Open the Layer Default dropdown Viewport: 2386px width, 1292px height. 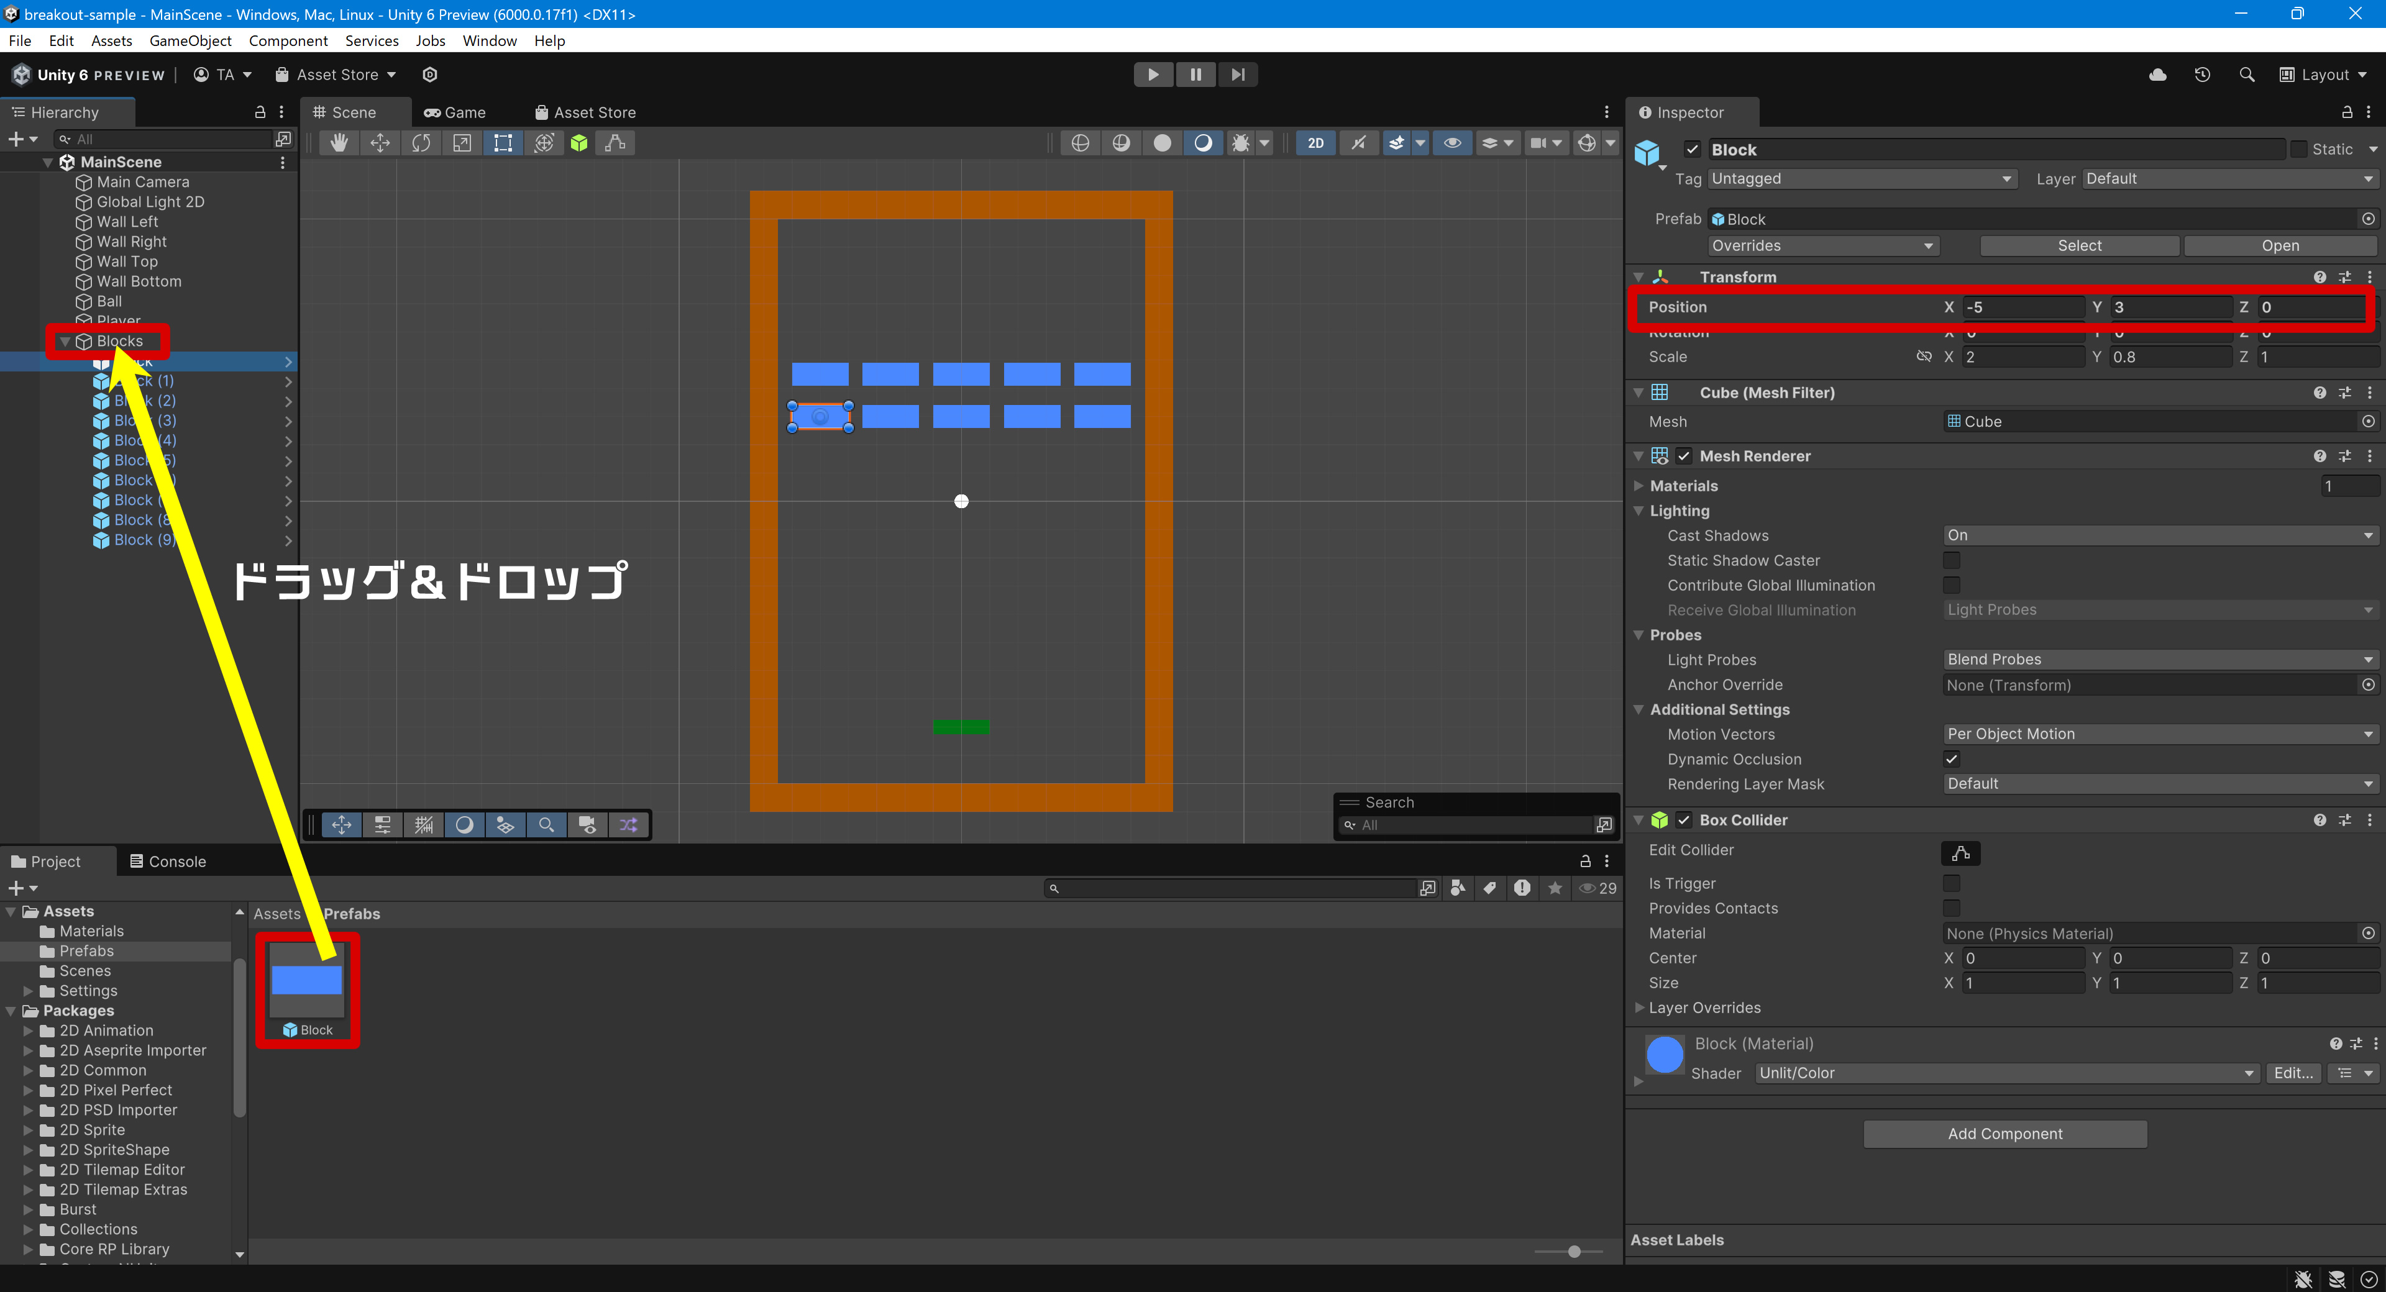click(x=2229, y=179)
